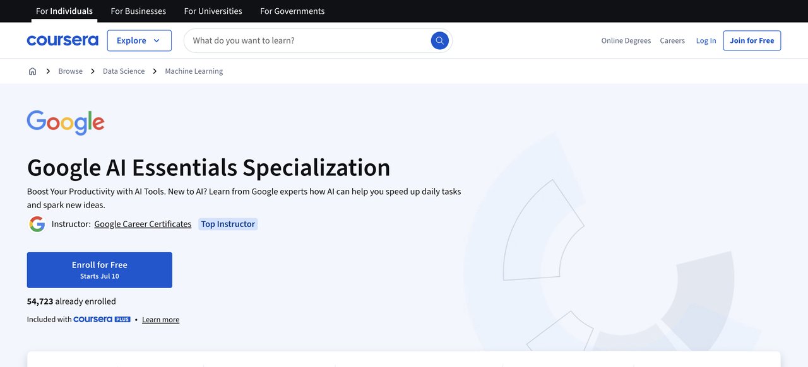Click the '54,723 already enrolled' text
This screenshot has width=808, height=367.
pos(71,301)
